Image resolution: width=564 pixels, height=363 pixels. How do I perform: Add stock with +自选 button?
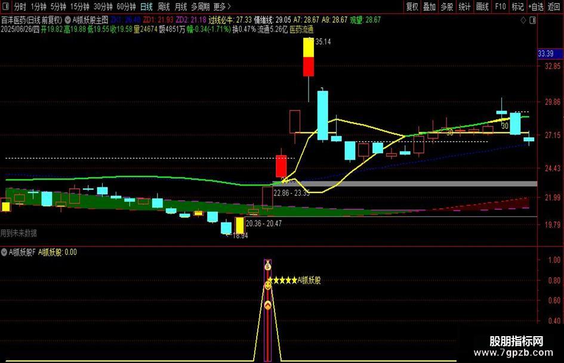coord(536,7)
